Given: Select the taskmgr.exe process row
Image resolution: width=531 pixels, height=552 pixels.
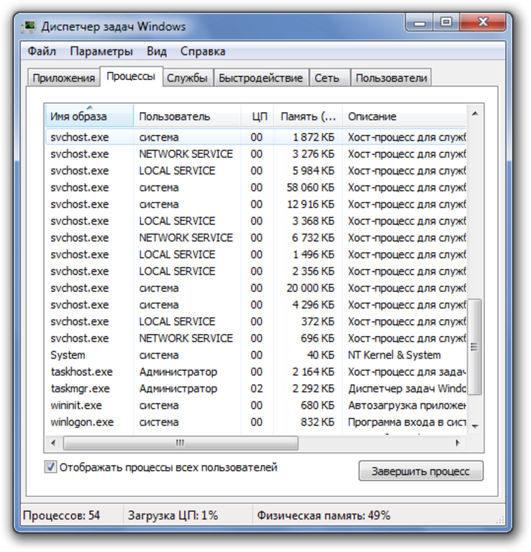Looking at the screenshot, I should (256, 388).
